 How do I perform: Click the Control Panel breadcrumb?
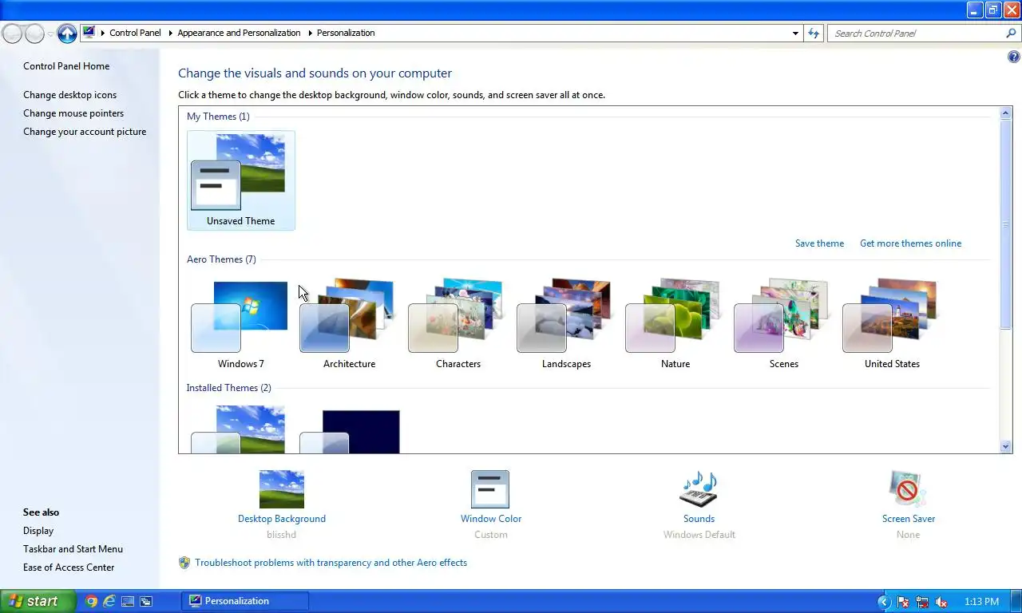click(x=135, y=33)
